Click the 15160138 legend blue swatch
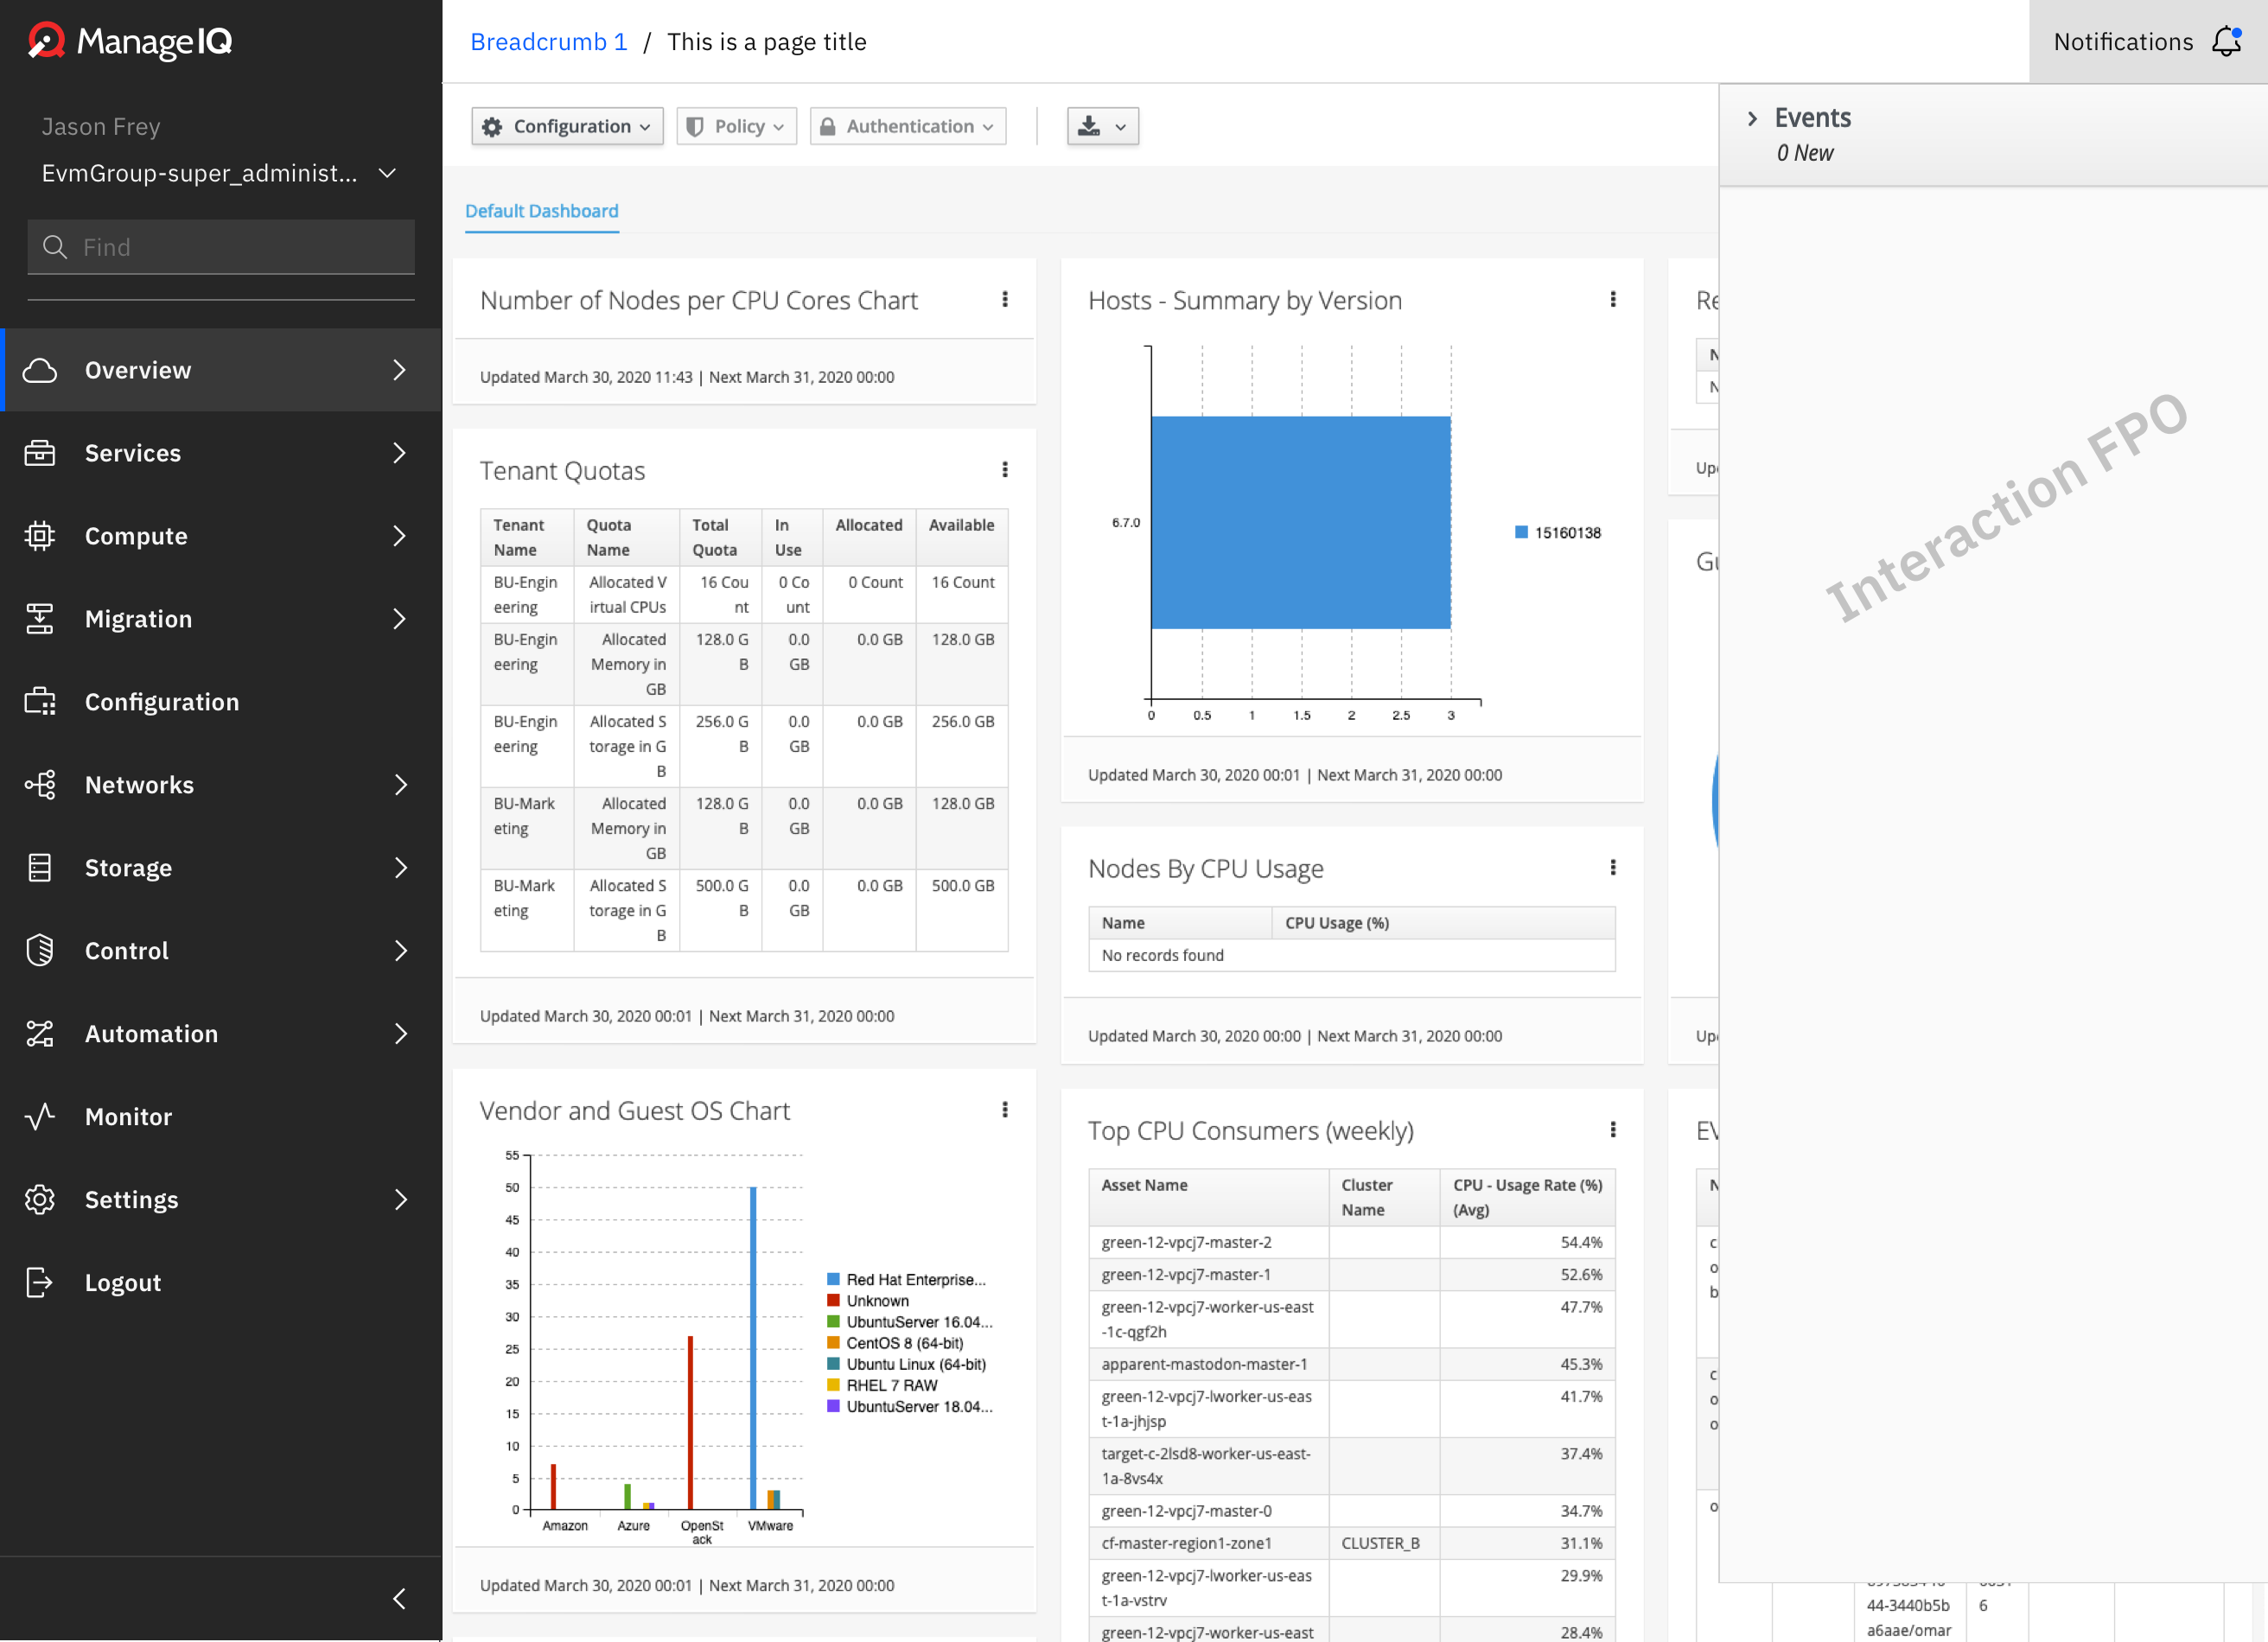Screen dimensions: 2268x1642 1521,532
